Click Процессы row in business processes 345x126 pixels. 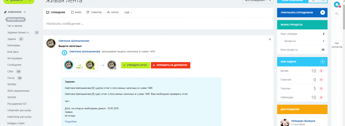click(x=302, y=41)
